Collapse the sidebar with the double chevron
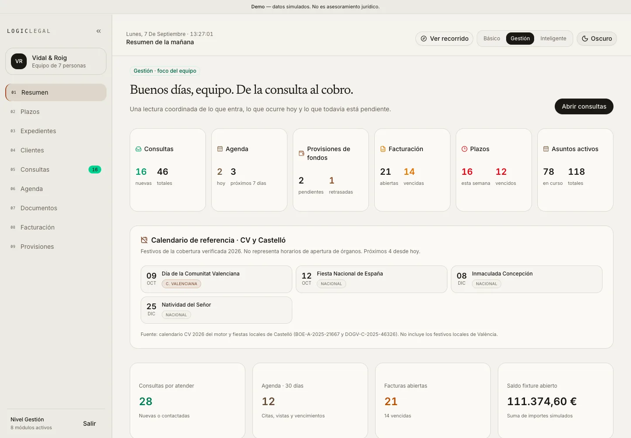Viewport: 631px width, 438px height. [x=99, y=31]
